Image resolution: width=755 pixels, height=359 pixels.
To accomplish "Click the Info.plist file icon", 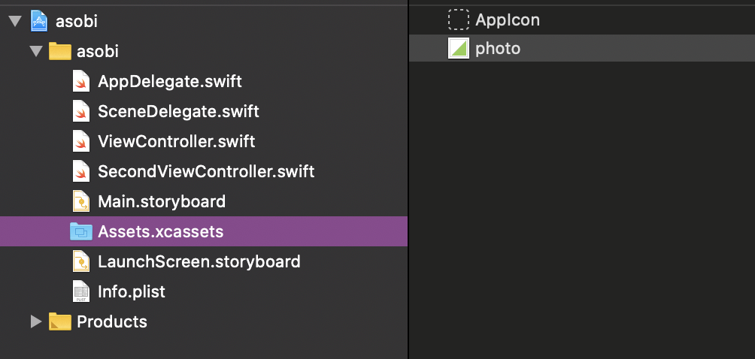I will [81, 291].
